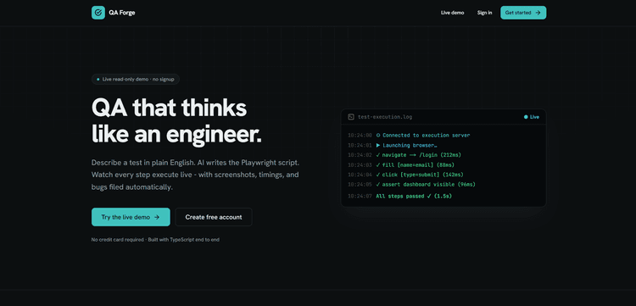Click the green dot in demo badge
This screenshot has height=306, width=636.
point(98,80)
